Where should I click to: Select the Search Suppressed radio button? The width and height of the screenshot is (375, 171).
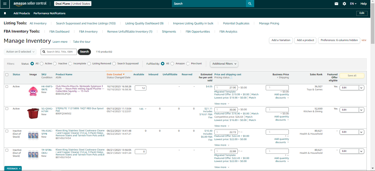114,63
